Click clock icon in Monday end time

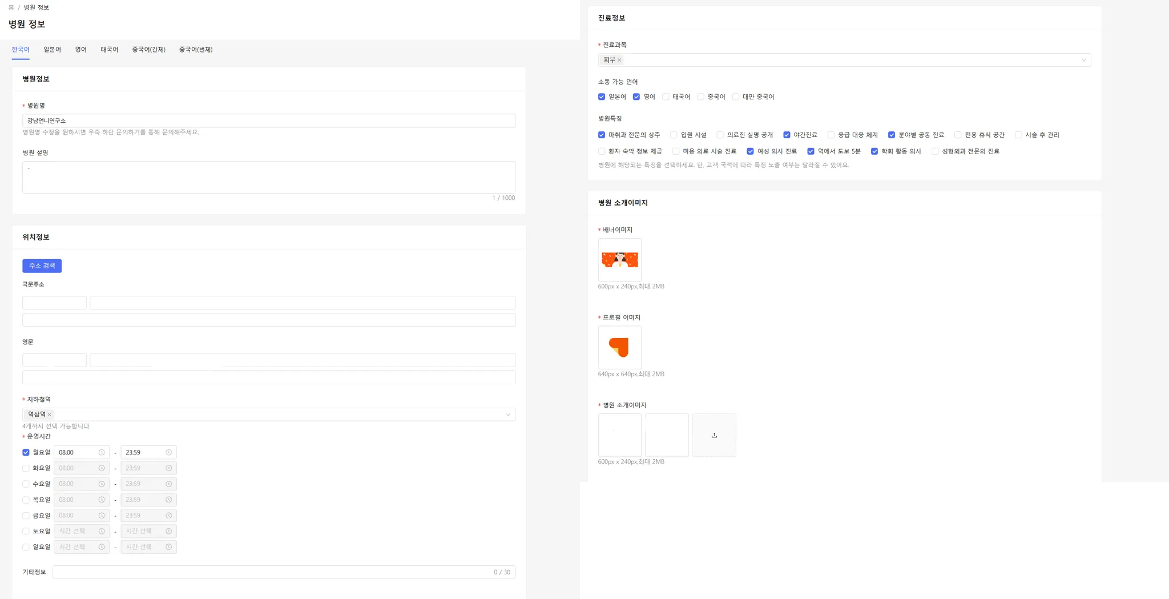coord(168,452)
